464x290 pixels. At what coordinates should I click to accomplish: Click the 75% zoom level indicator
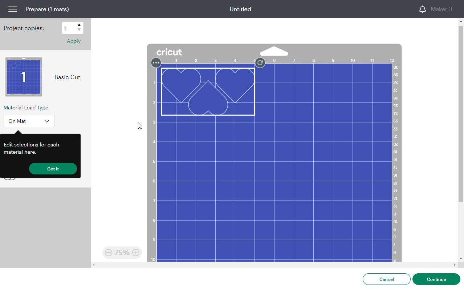[x=122, y=252]
